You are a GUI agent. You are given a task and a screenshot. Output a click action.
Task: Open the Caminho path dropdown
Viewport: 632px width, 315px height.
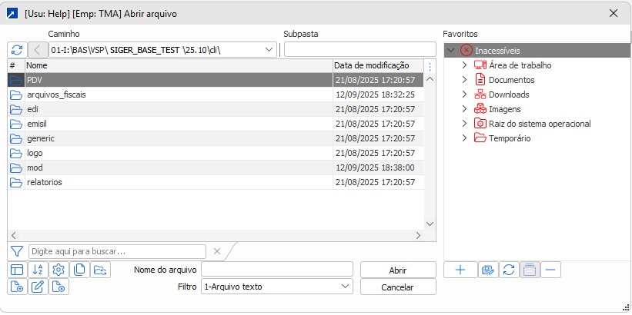(269, 49)
